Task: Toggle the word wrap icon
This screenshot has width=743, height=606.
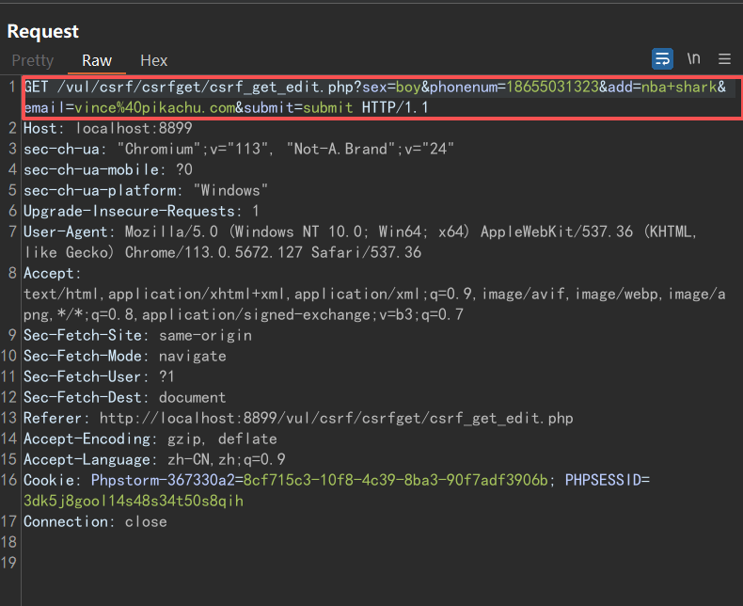Action: coord(662,59)
